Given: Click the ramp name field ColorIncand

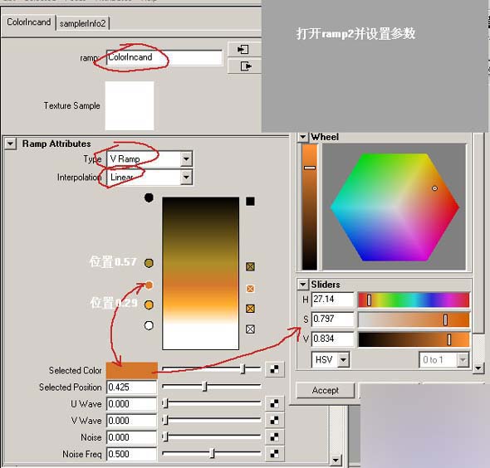Looking at the screenshot, I should tap(164, 57).
